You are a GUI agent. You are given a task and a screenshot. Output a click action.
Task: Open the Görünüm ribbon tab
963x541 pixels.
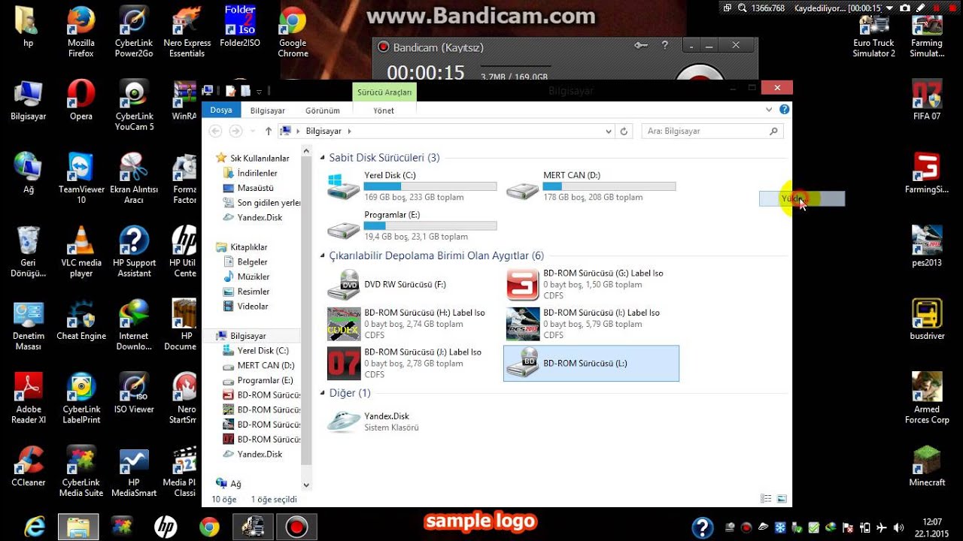323,110
